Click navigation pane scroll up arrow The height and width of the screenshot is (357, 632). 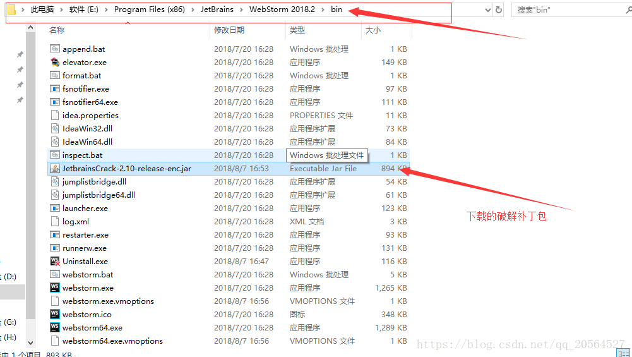31,27
